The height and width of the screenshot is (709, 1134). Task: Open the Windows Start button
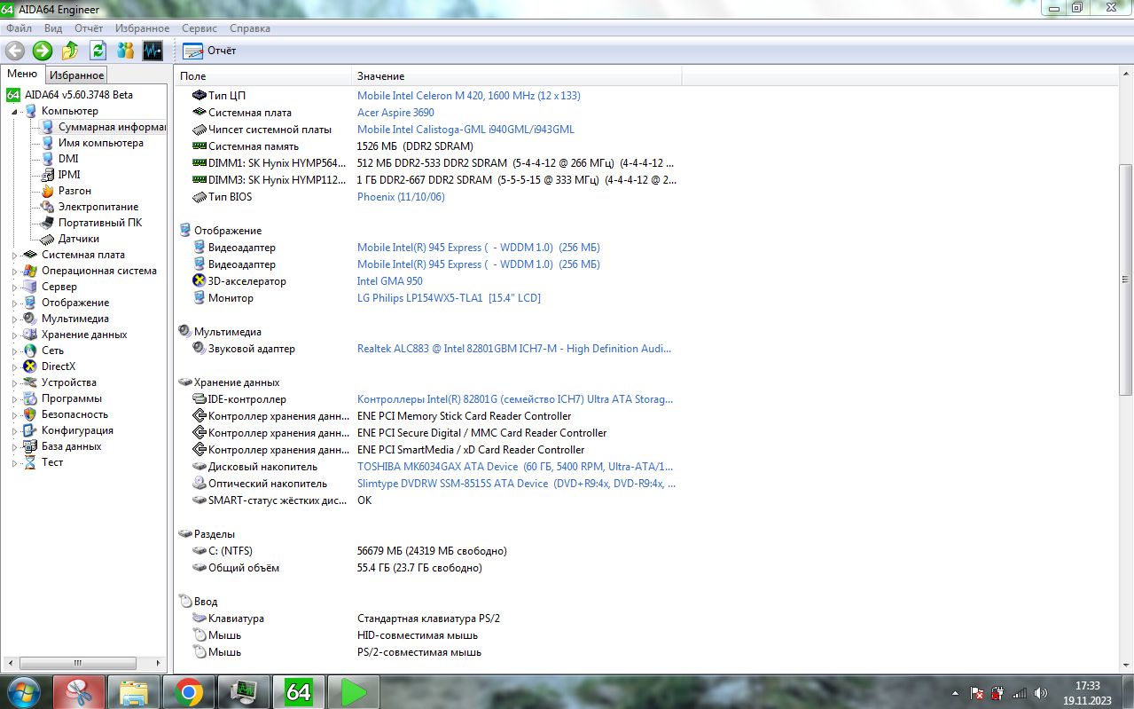click(x=24, y=691)
